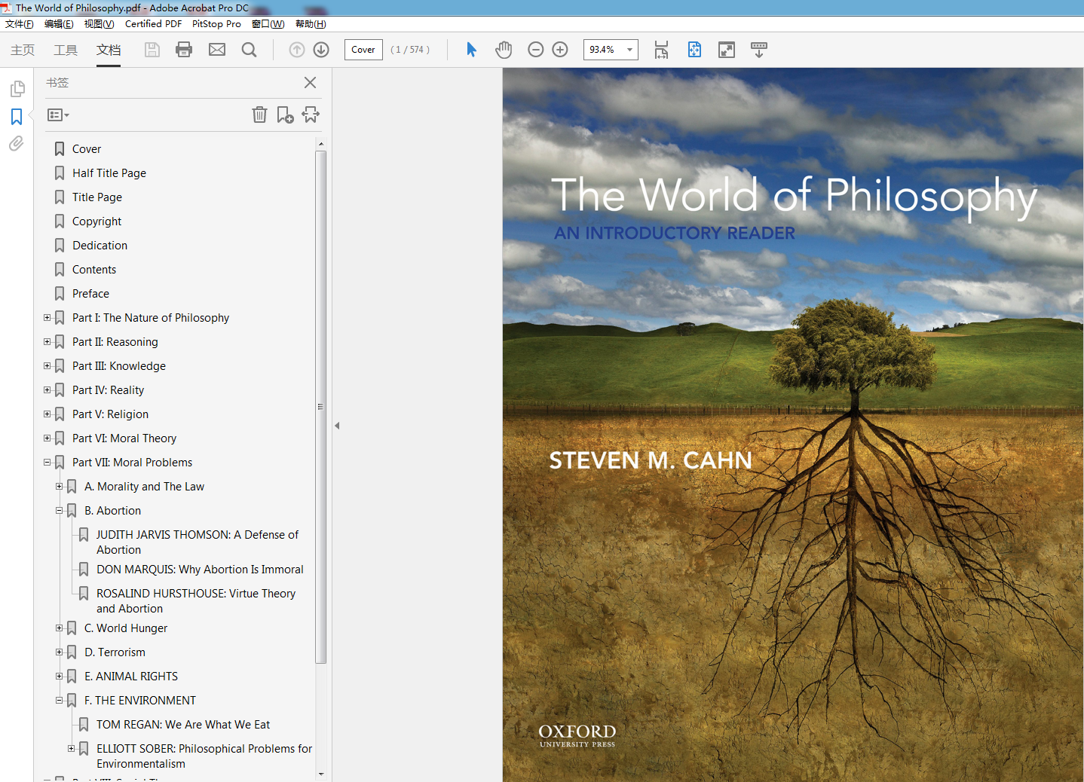Open DON MARQUIS: Why Abortion Is Immoral

pos(200,570)
